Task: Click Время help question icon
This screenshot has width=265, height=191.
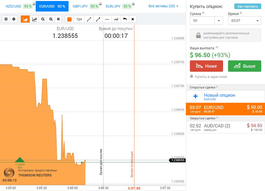Action: [241, 13]
